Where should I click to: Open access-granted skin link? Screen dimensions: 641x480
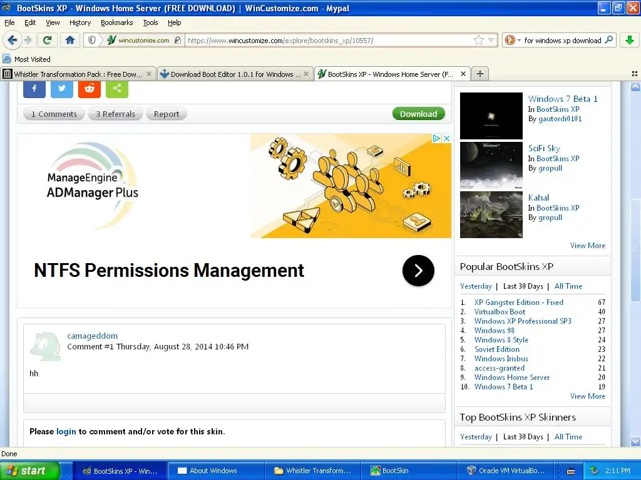click(x=499, y=368)
